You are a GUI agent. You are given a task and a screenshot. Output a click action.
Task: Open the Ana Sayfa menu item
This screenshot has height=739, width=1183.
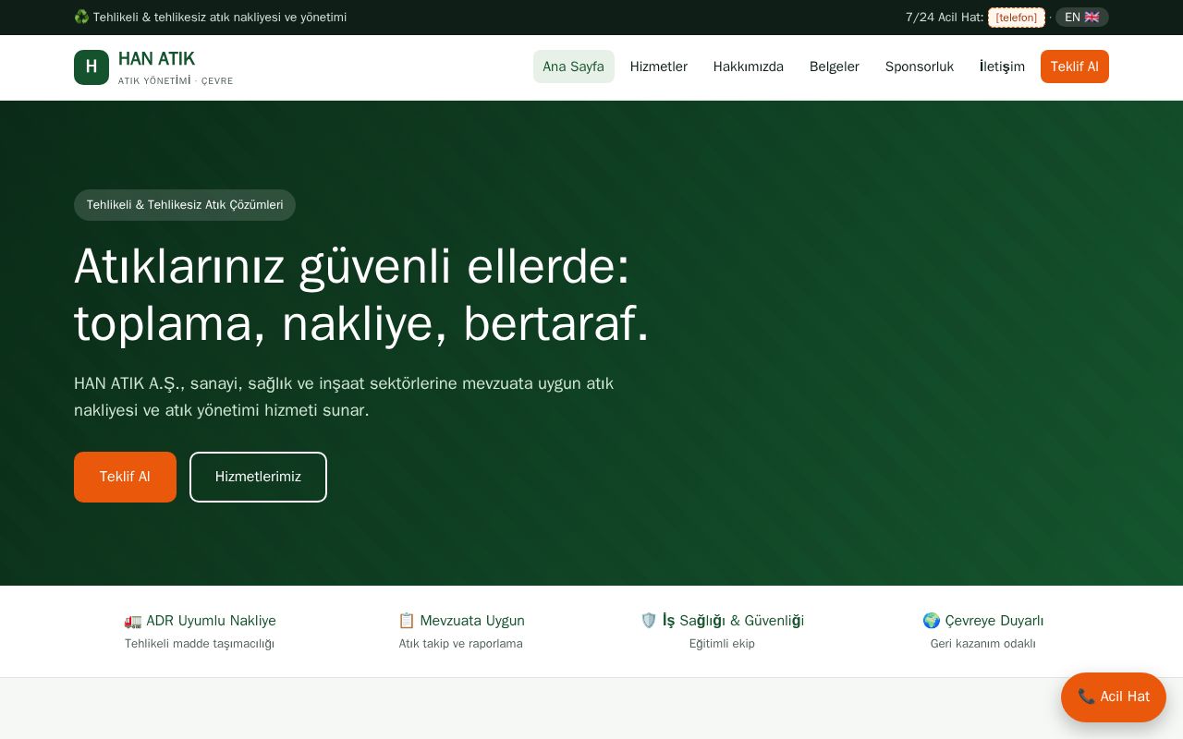574,67
